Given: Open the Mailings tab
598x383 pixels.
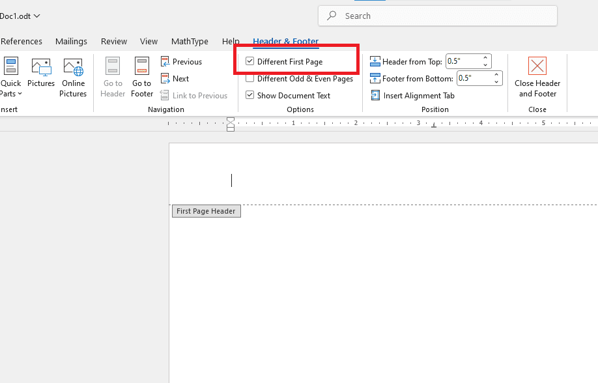Looking at the screenshot, I should tap(71, 41).
